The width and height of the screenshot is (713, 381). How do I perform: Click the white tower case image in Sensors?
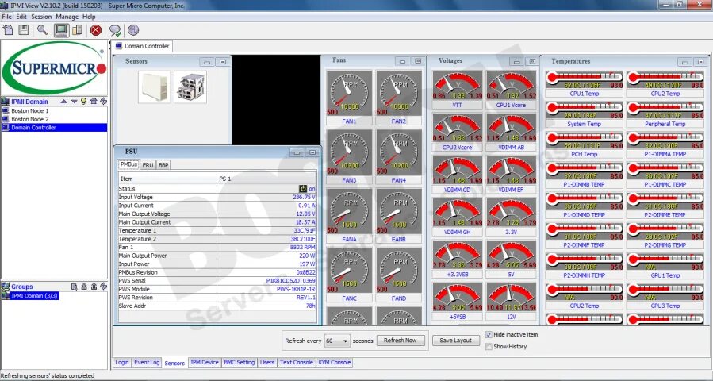(x=154, y=87)
